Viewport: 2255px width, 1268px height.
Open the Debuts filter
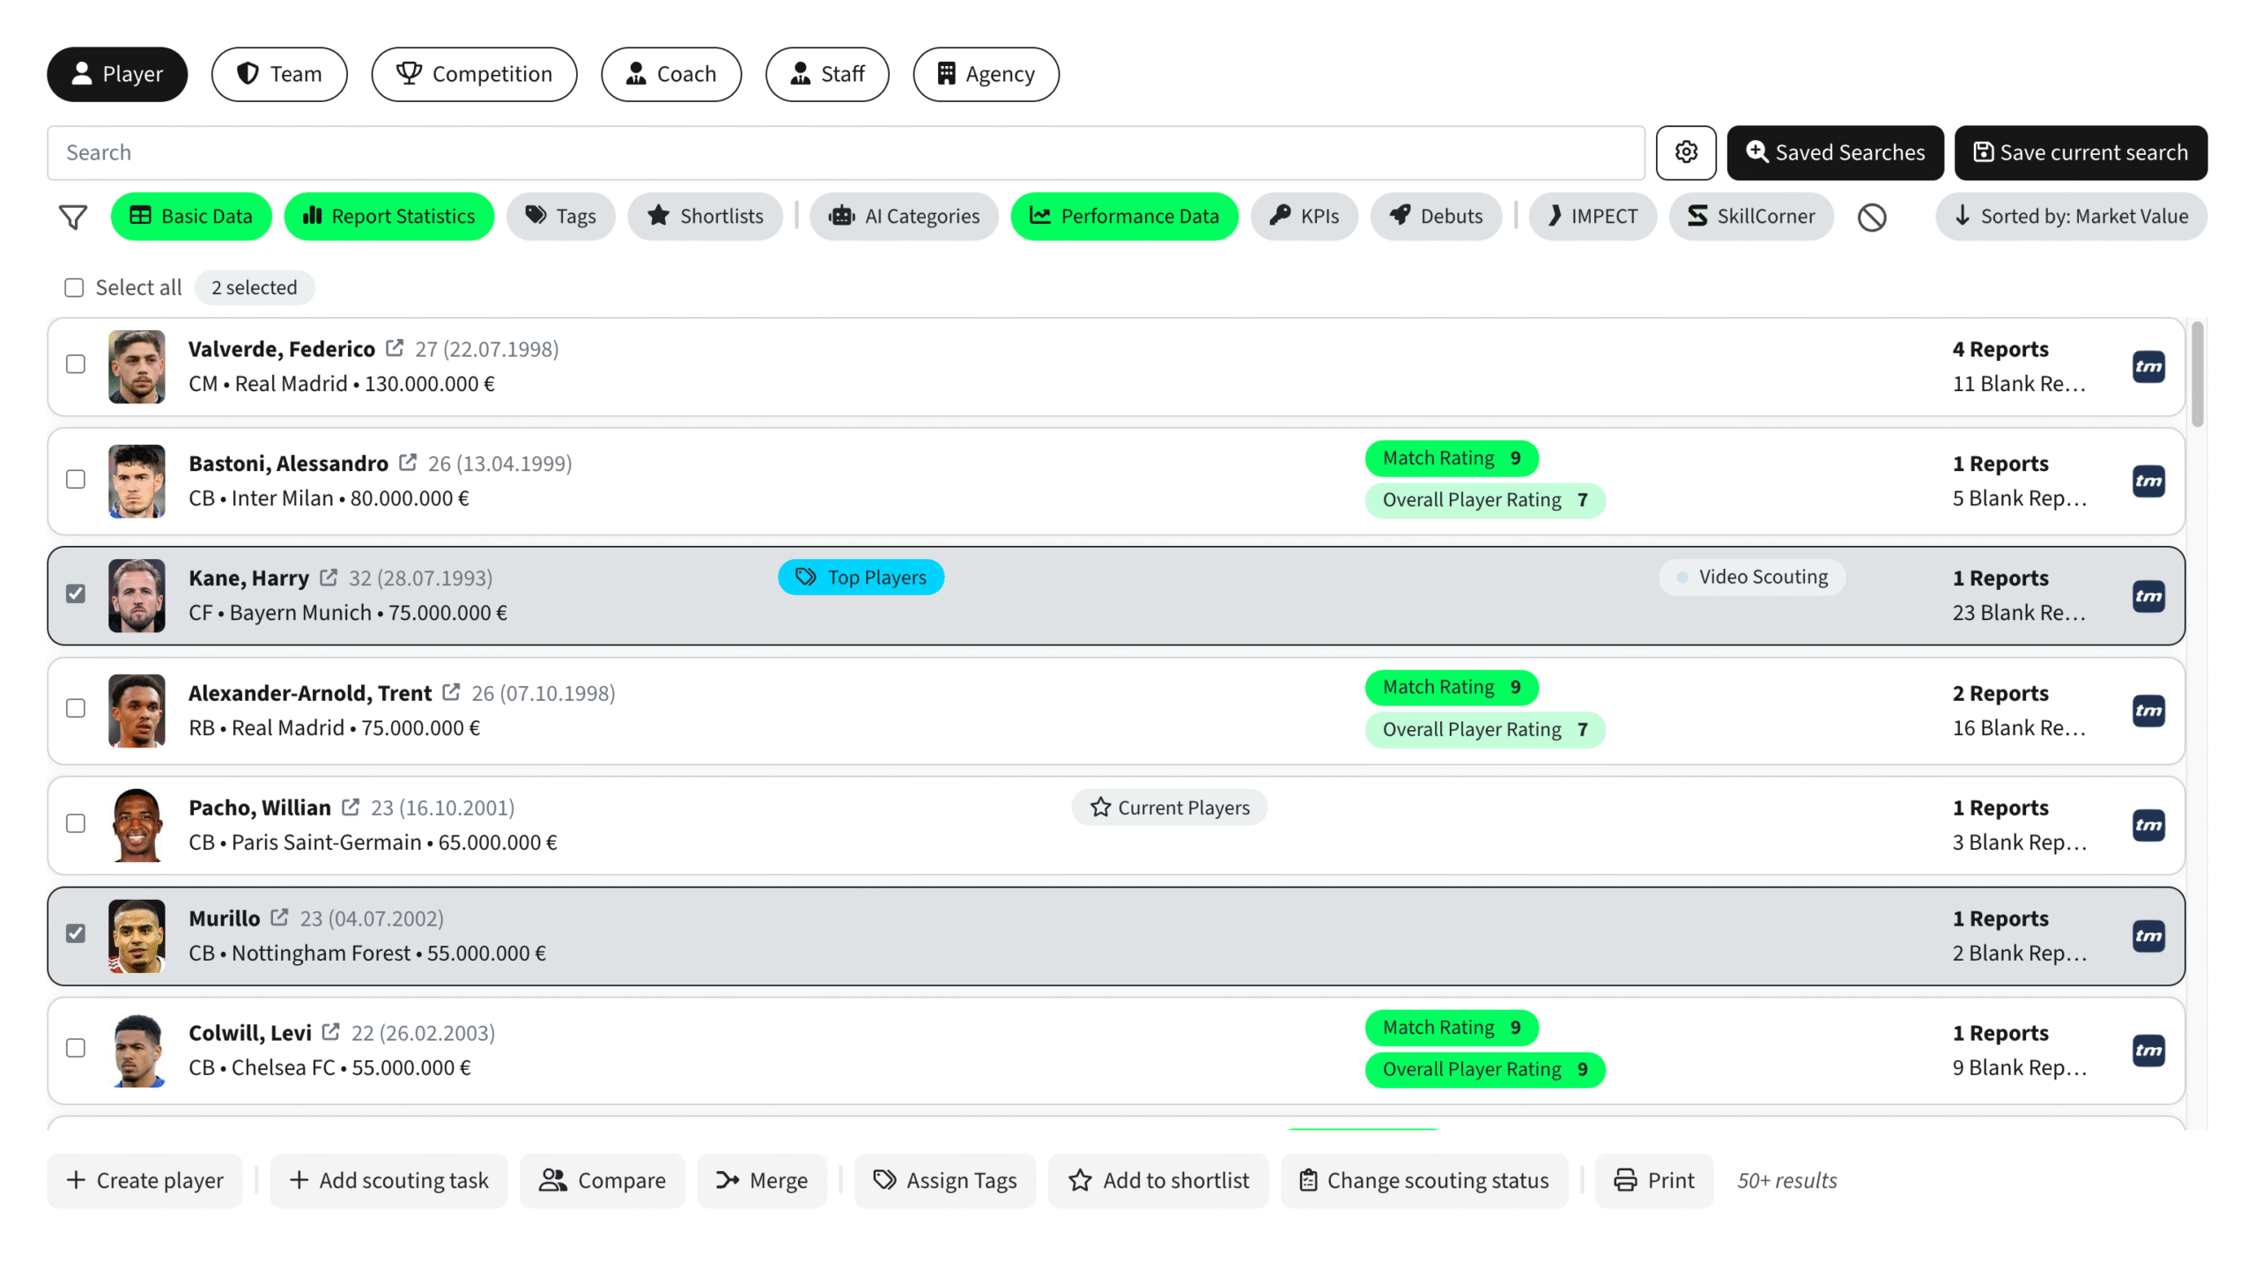point(1436,217)
